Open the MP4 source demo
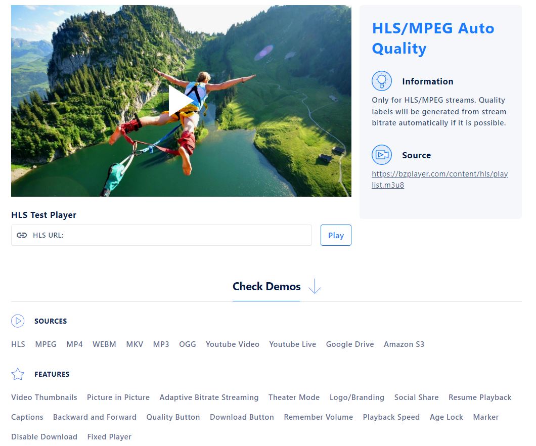This screenshot has width=536, height=446. (74, 344)
